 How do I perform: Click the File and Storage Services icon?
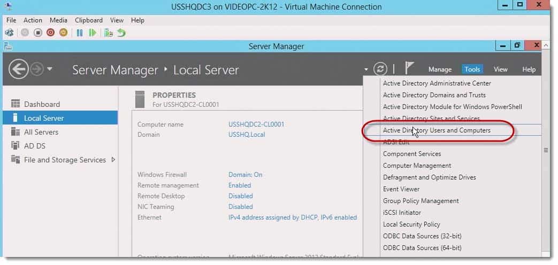[x=16, y=160]
